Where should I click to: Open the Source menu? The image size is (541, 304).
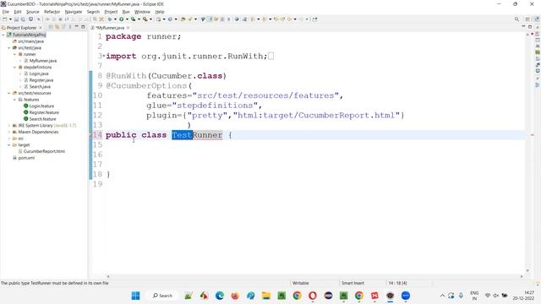point(33,12)
